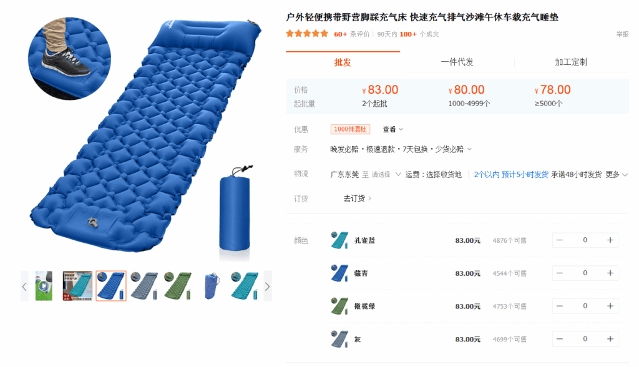This screenshot has width=639, height=367.
Task: Expand the service guarantees chevron
Action: (x=469, y=149)
